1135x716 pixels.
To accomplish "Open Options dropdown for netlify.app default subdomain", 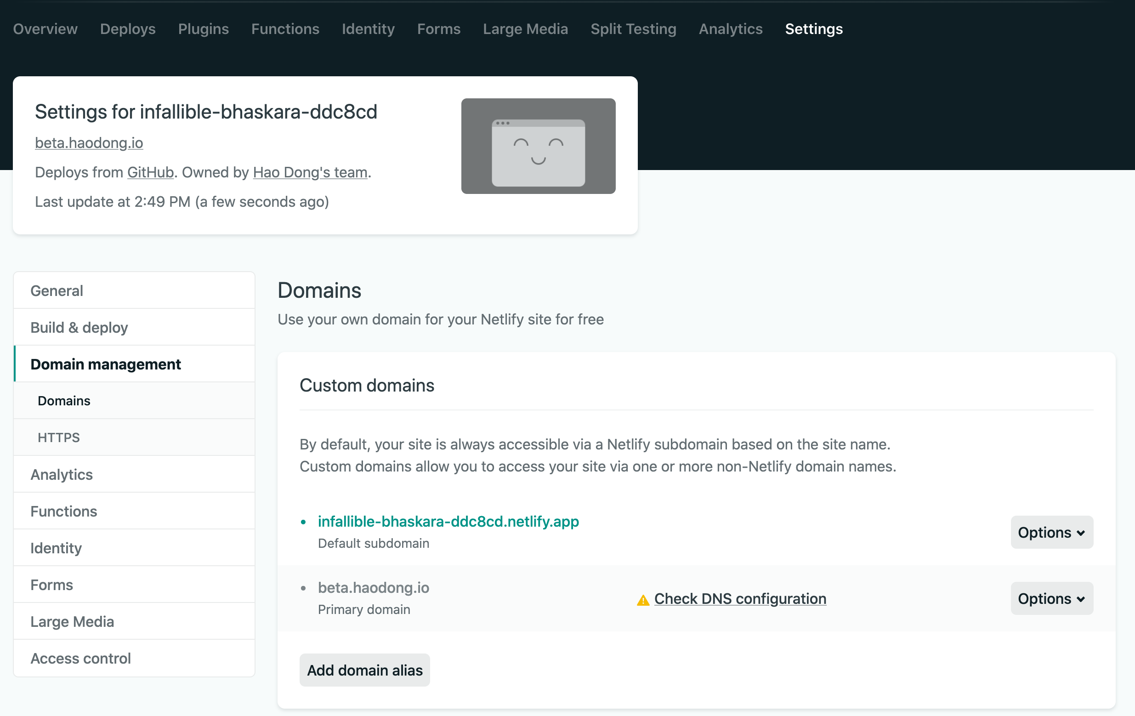I will pos(1051,532).
